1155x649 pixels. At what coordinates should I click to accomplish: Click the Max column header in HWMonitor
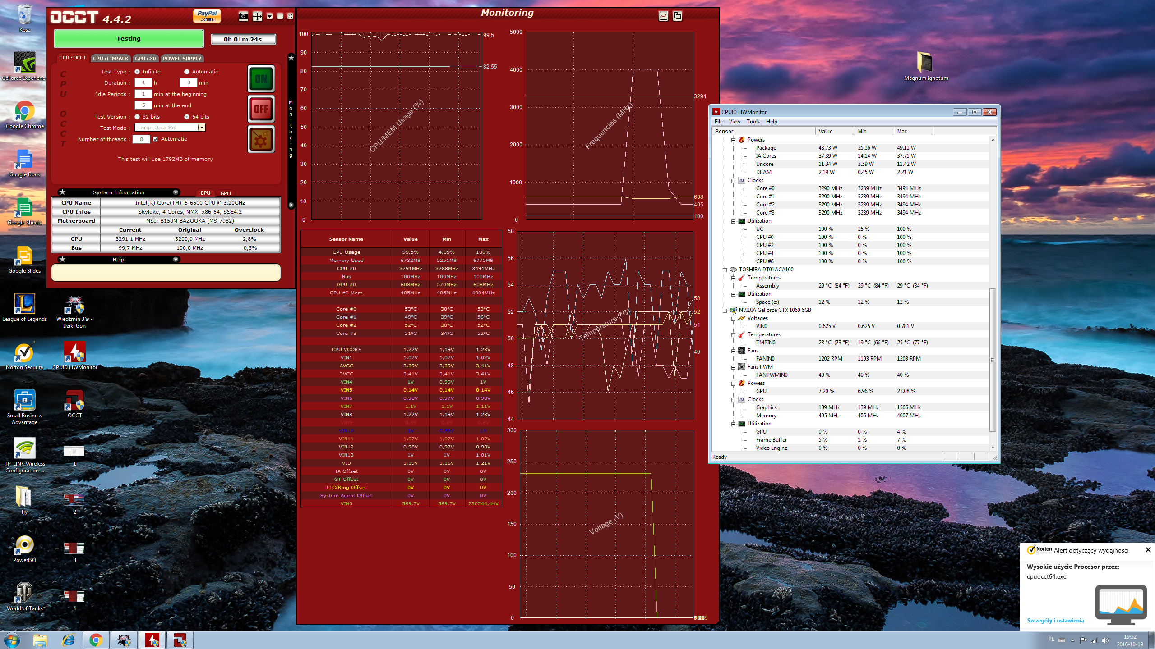(x=913, y=132)
